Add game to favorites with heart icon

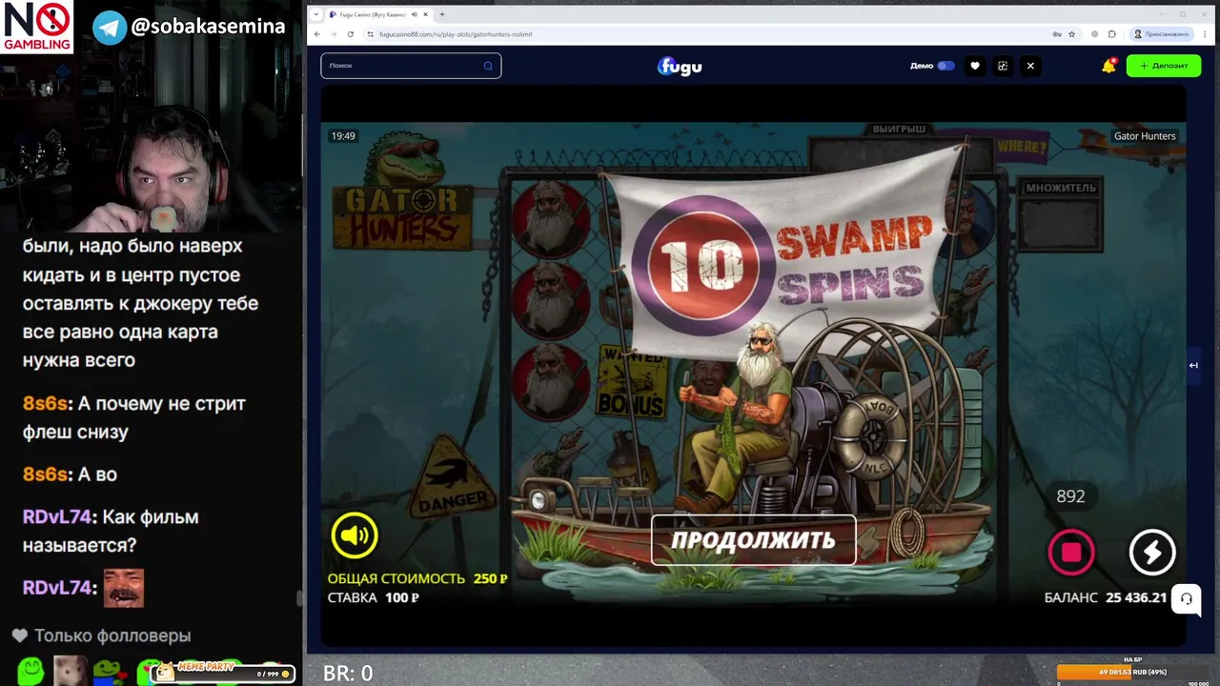974,66
